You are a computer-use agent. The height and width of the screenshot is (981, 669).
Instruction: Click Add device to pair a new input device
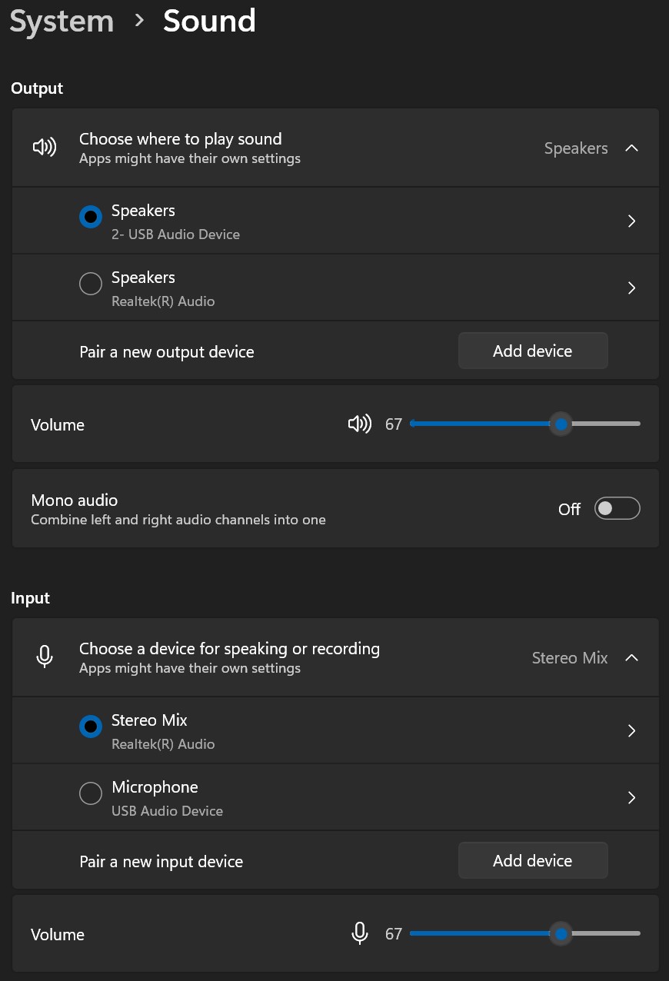533,860
